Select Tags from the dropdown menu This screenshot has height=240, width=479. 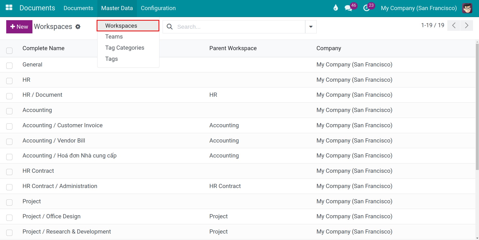[128, 59]
